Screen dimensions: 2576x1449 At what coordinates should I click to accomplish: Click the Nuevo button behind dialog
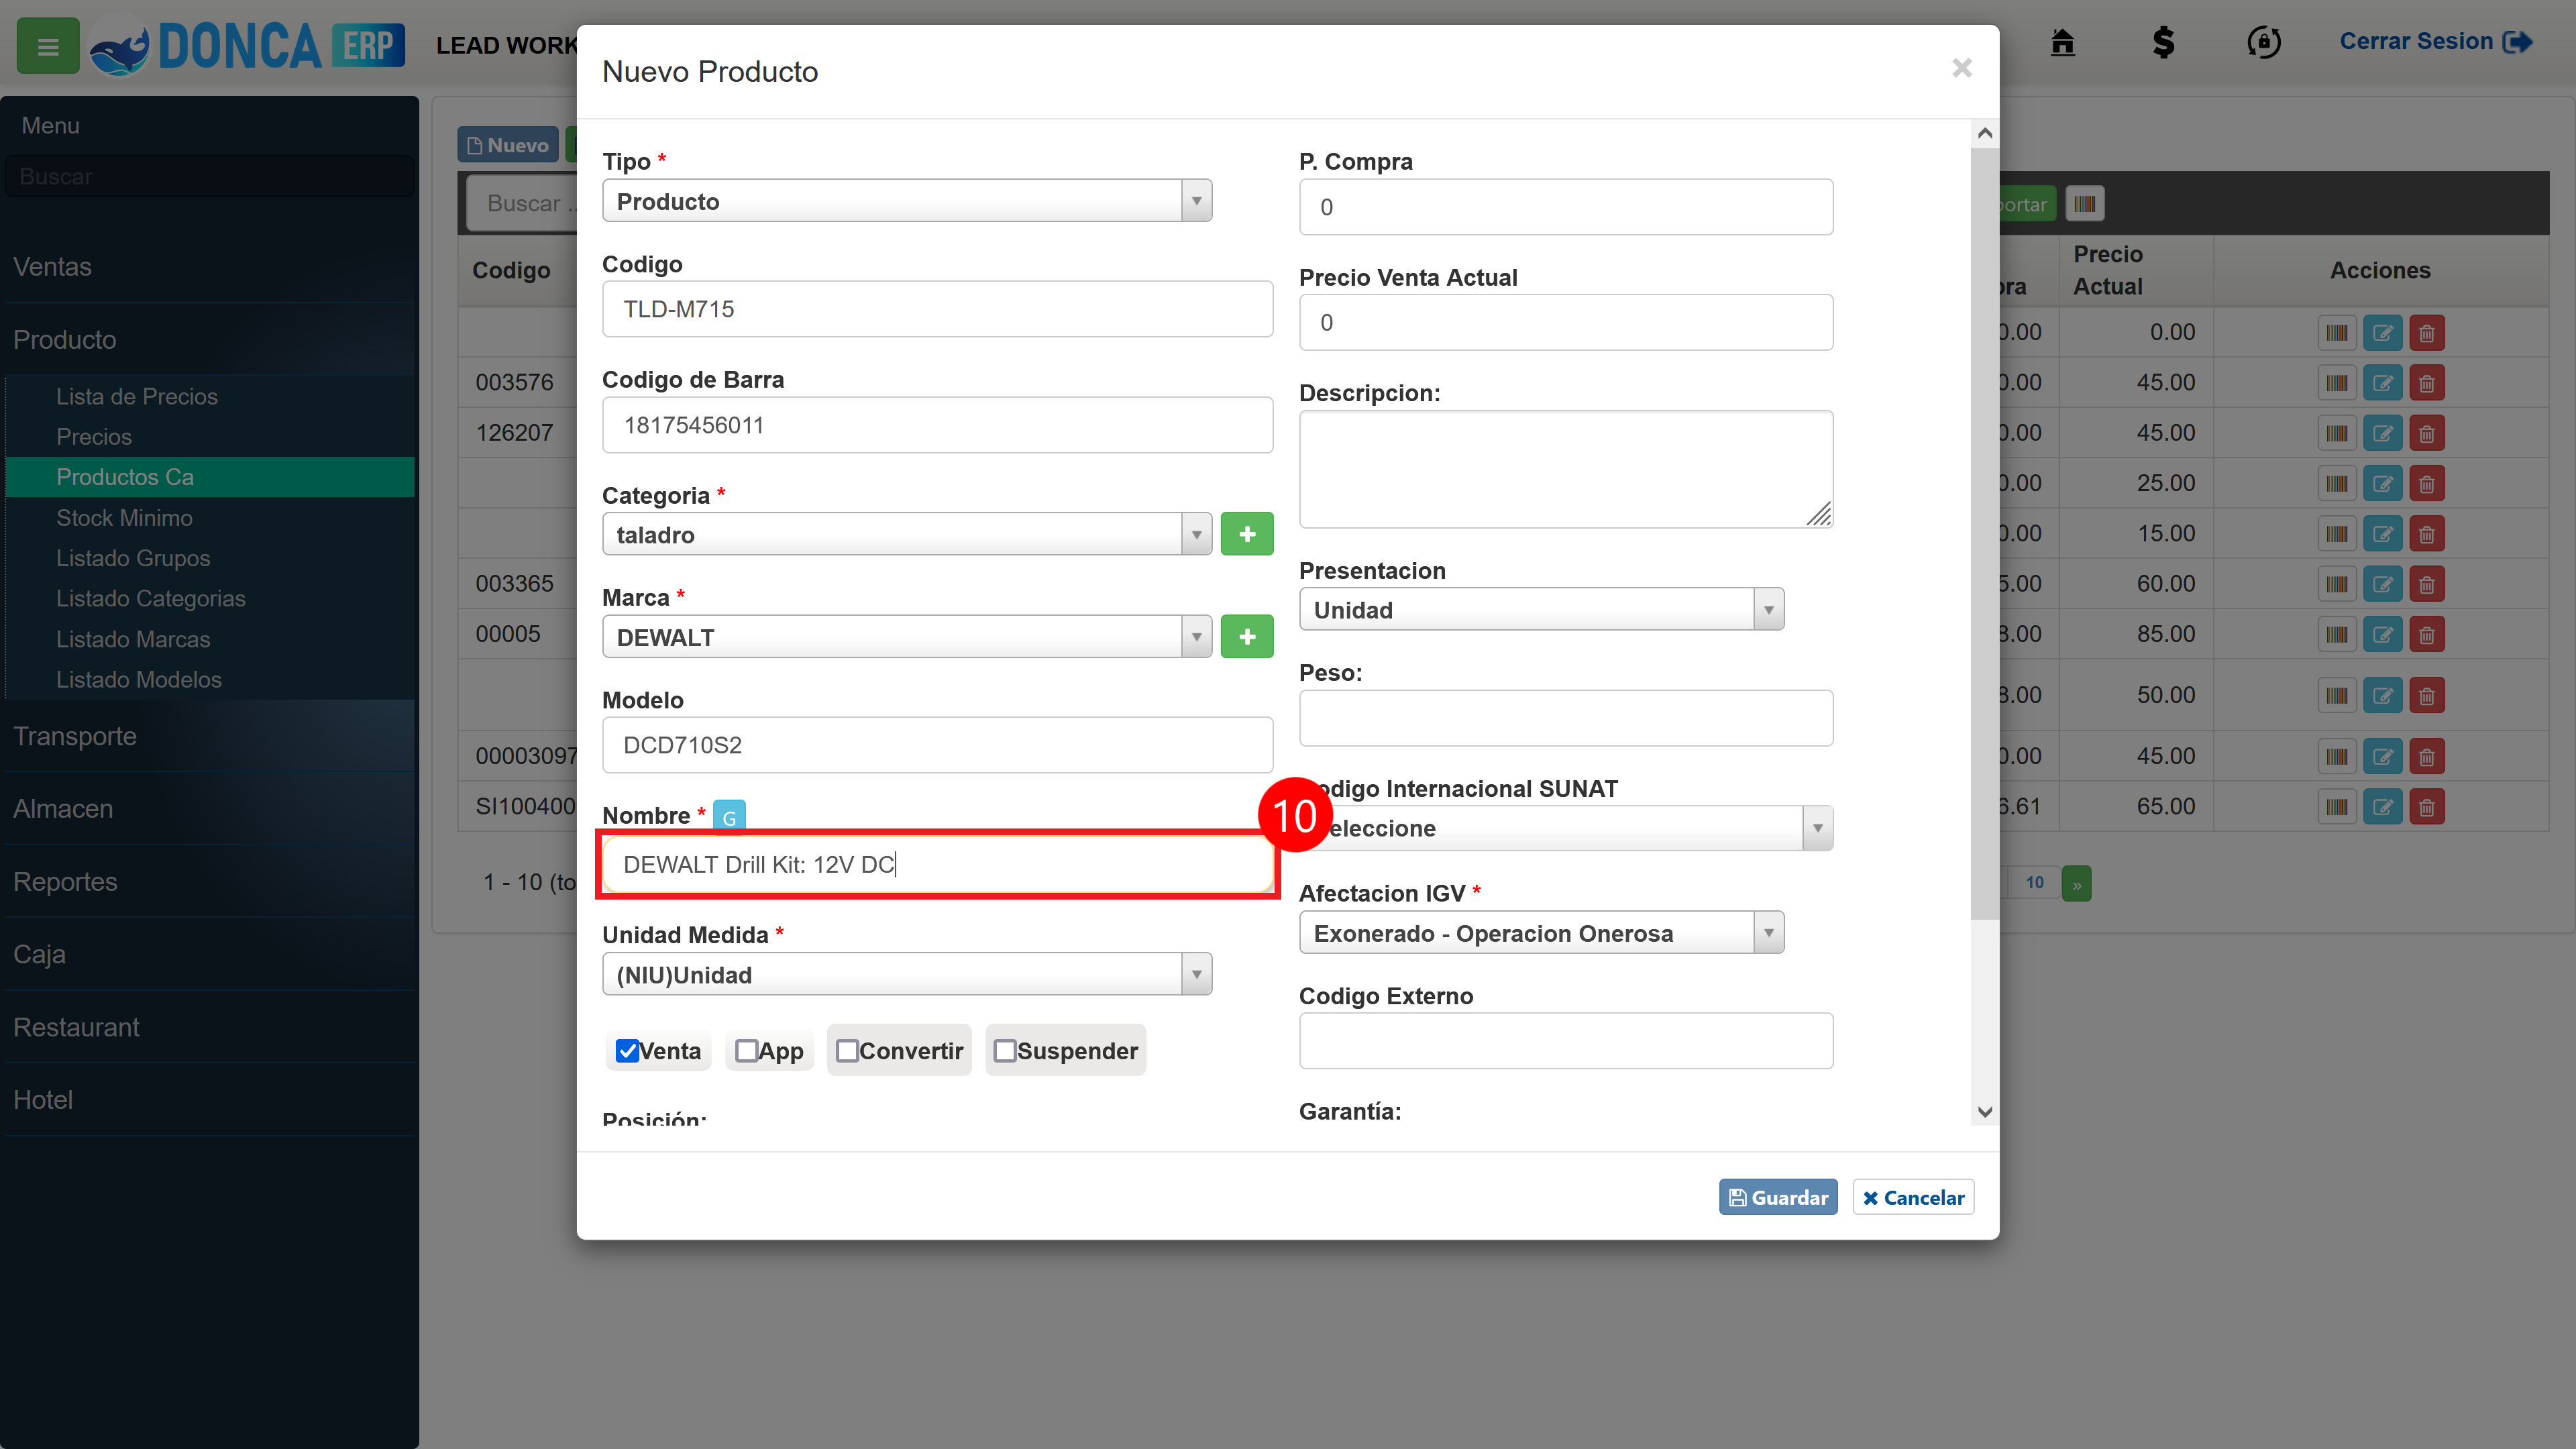[x=508, y=145]
